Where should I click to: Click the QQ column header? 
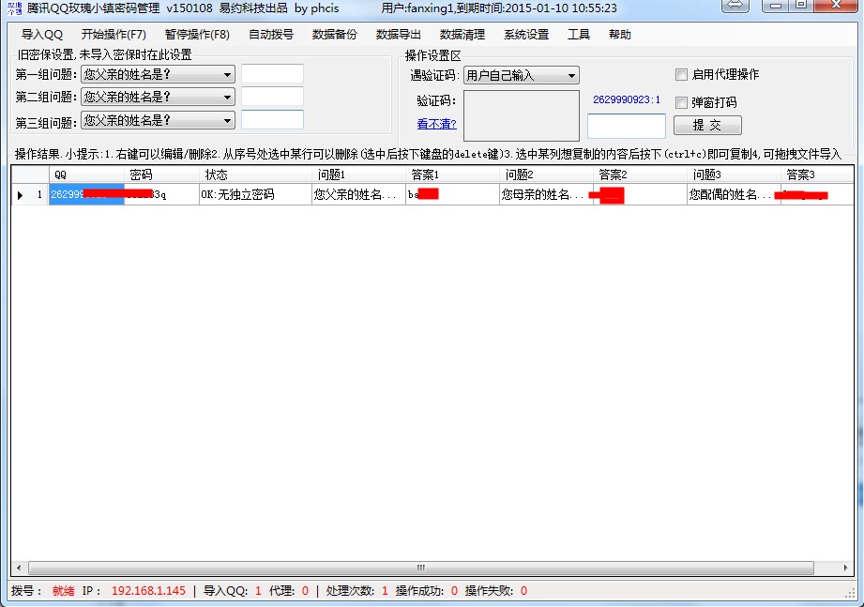click(86, 175)
